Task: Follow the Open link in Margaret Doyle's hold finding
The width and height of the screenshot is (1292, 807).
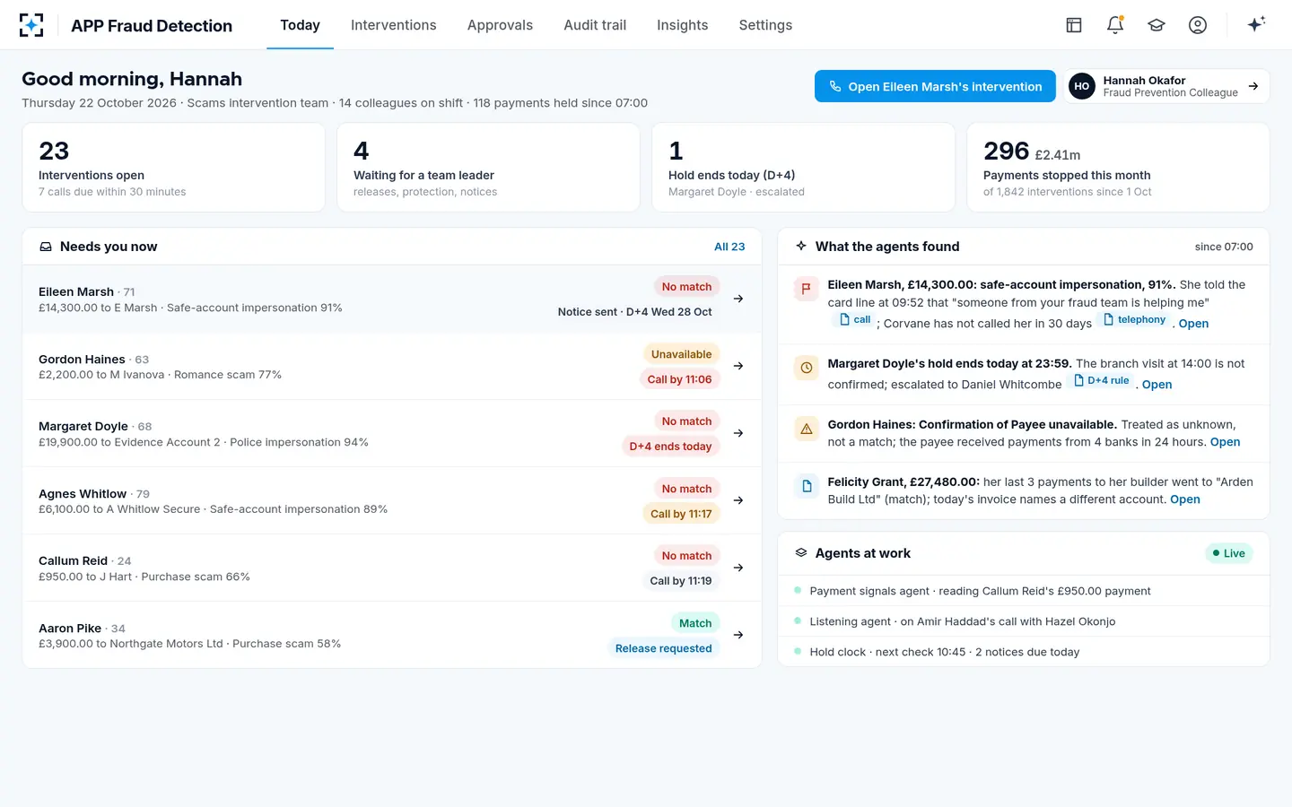Action: pos(1157,385)
